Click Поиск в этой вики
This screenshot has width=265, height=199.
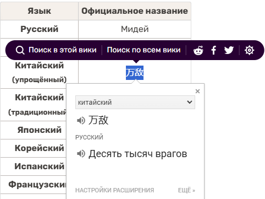point(62,50)
